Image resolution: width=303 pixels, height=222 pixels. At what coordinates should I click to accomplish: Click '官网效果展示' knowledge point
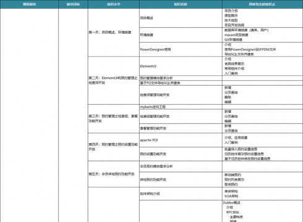pos(234,64)
